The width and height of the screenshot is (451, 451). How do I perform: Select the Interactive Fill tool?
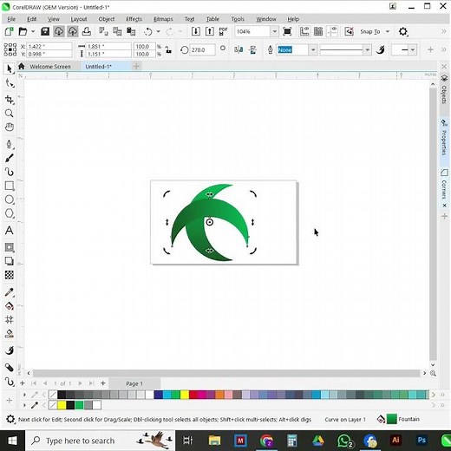tap(10, 306)
